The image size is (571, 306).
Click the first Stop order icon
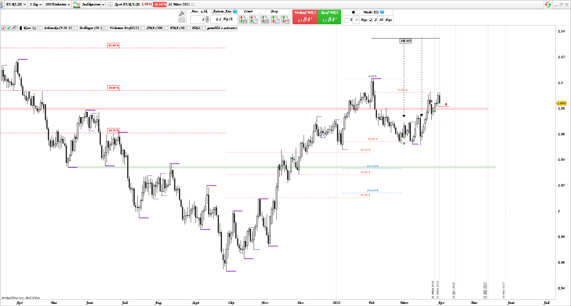[x=265, y=19]
